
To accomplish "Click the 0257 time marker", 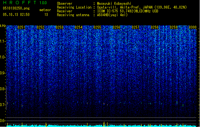I will tap(135, 27).
